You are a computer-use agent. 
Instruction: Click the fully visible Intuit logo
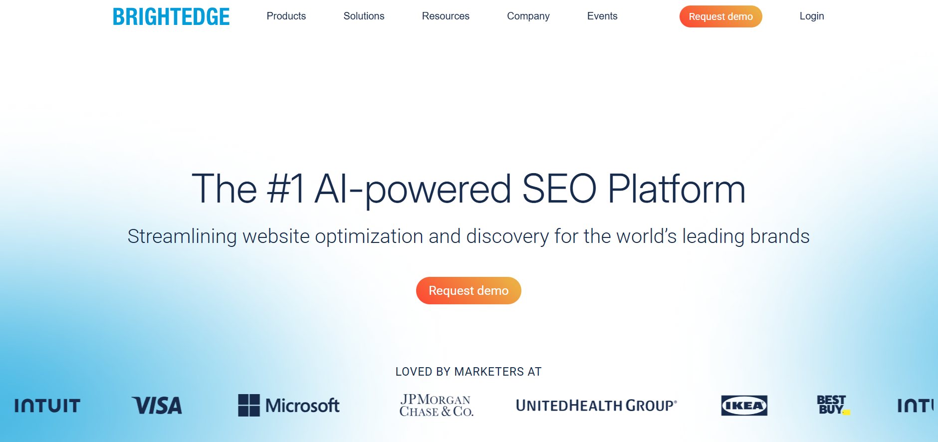click(x=47, y=406)
